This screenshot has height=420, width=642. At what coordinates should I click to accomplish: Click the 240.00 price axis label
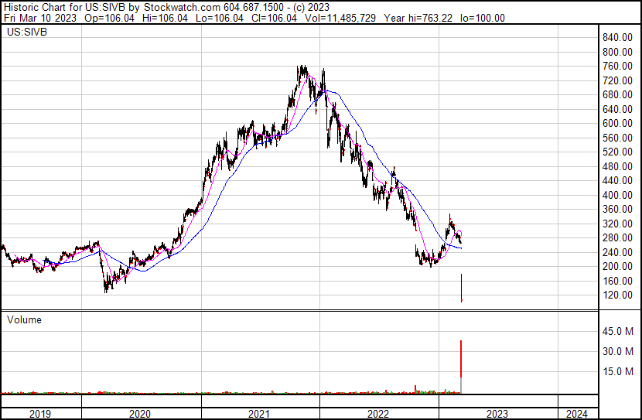point(617,252)
